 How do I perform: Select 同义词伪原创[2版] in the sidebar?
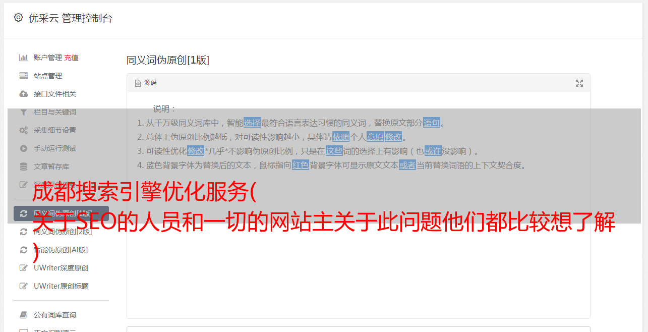(63, 232)
